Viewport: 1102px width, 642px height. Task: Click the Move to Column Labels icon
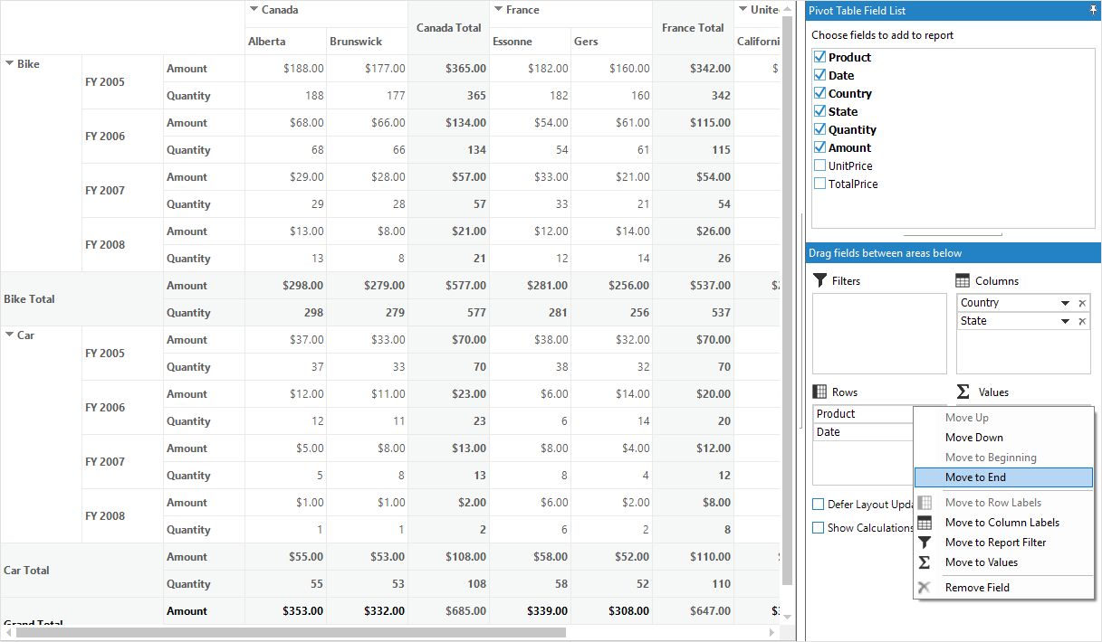pos(925,523)
